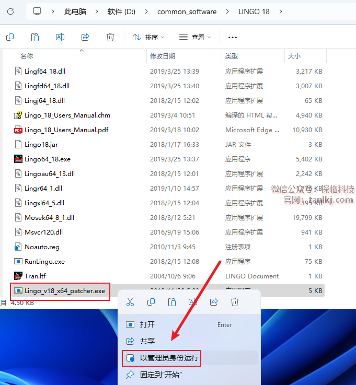Image resolution: width=356 pixels, height=385 pixels.
Task: Go to LINGO 18 in the breadcrumb
Action: (x=254, y=11)
